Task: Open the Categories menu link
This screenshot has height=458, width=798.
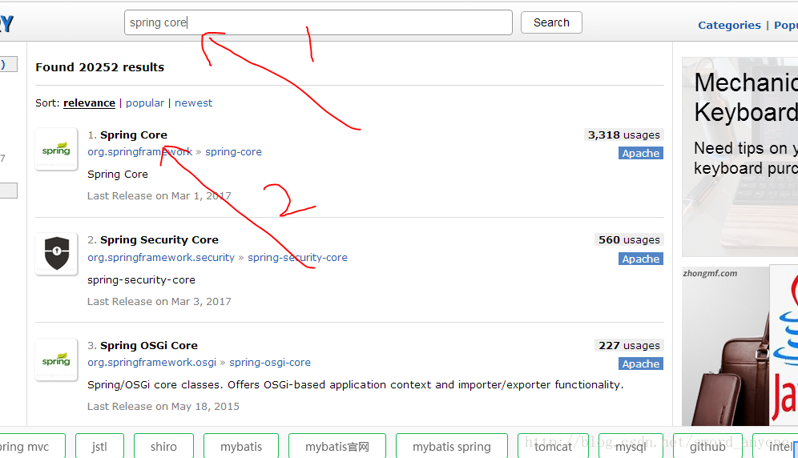Action: [x=729, y=25]
